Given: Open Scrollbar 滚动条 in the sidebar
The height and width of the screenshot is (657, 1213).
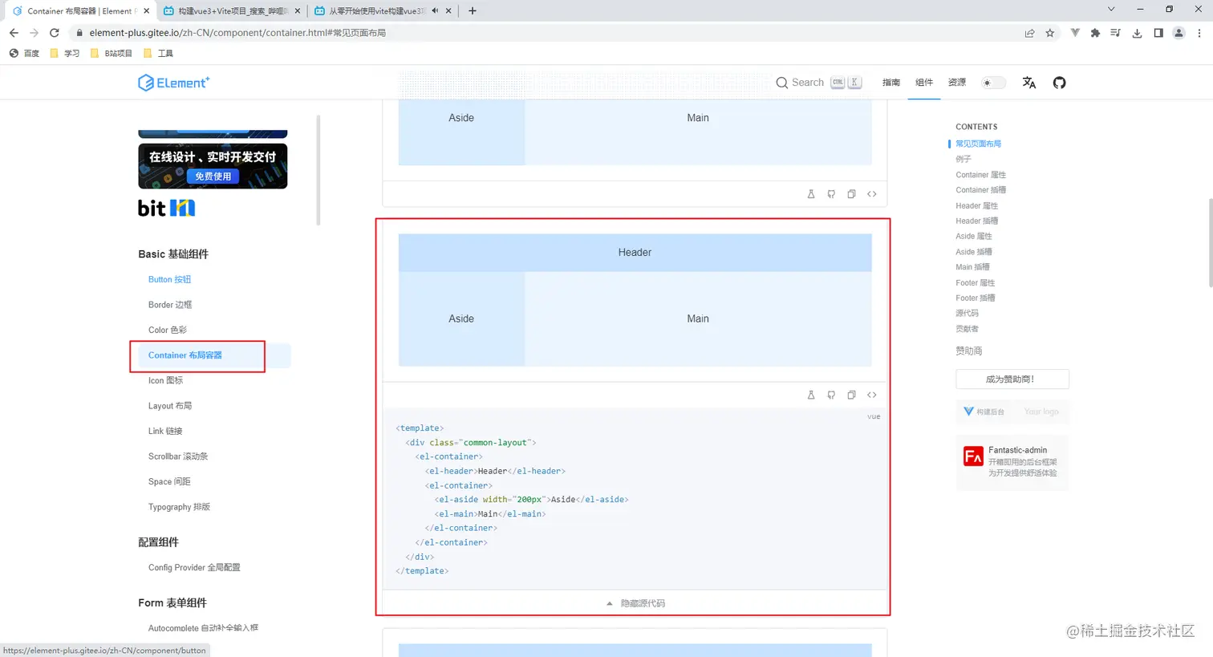Looking at the screenshot, I should click(x=178, y=456).
